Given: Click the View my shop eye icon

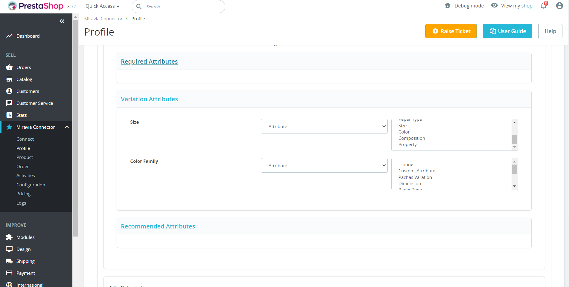Looking at the screenshot, I should [x=495, y=5].
